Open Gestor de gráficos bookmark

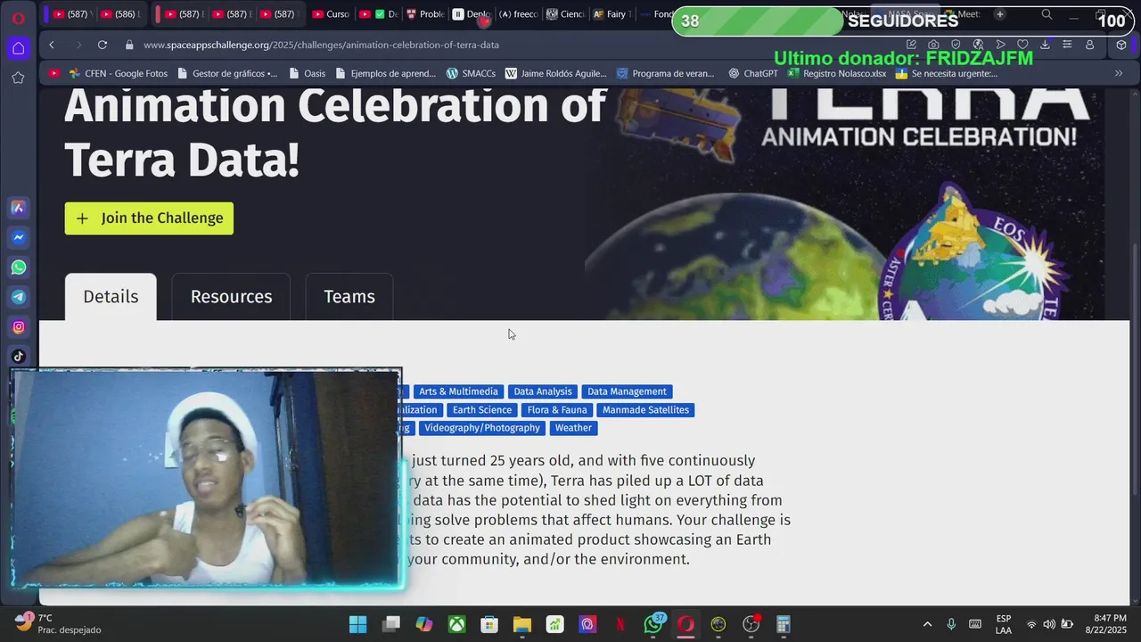(226, 73)
